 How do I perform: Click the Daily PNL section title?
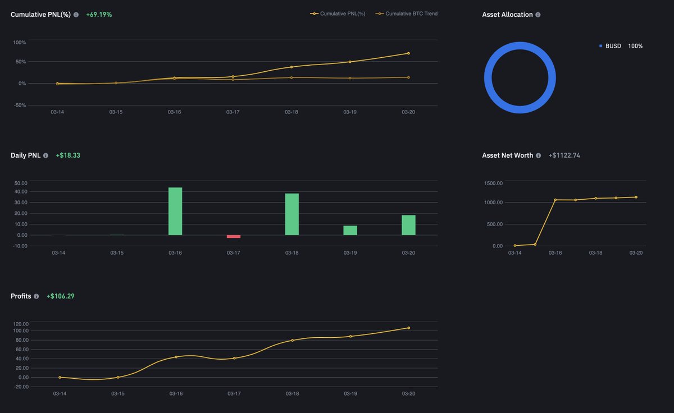click(x=25, y=155)
